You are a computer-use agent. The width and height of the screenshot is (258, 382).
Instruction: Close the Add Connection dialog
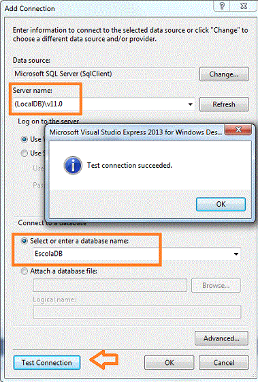[244, 5]
